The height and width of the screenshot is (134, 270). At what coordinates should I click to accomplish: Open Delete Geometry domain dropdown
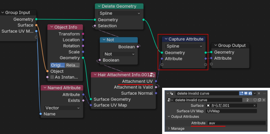coord(119,13)
